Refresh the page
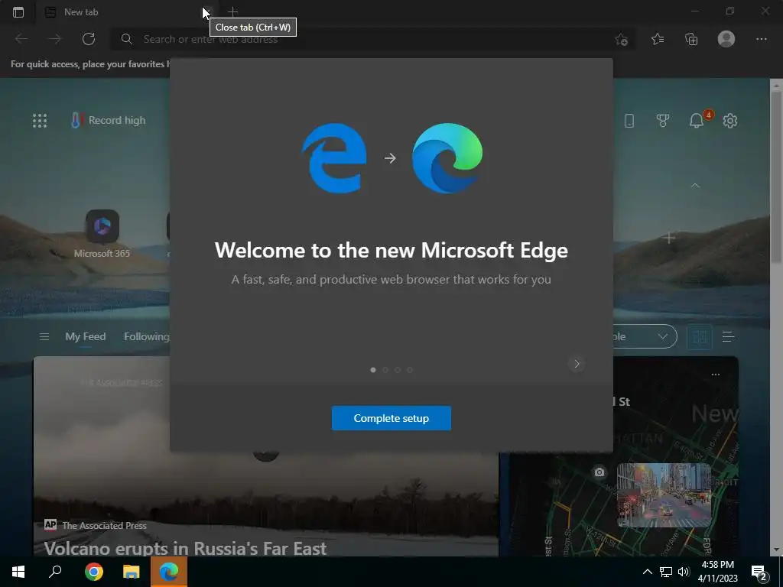This screenshot has height=587, width=783. [89, 39]
